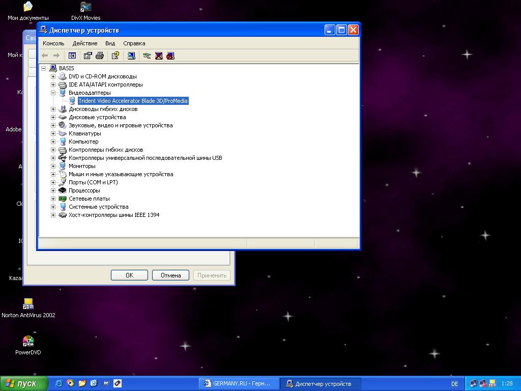Click the icon beside Хост-контроллеры шины IEEE 1394
This screenshot has height=391, width=521.
pyautogui.click(x=63, y=215)
